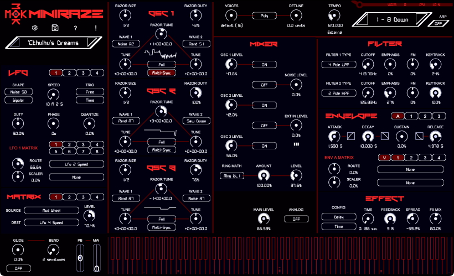Image resolution: width=454 pixels, height=276 pixels.
Task: Click the save preset floppy disk icon
Action: pos(55,28)
